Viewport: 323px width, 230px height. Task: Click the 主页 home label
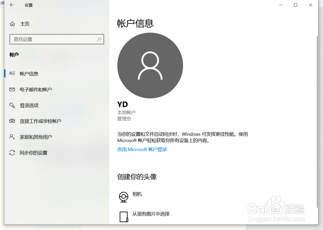(x=25, y=24)
